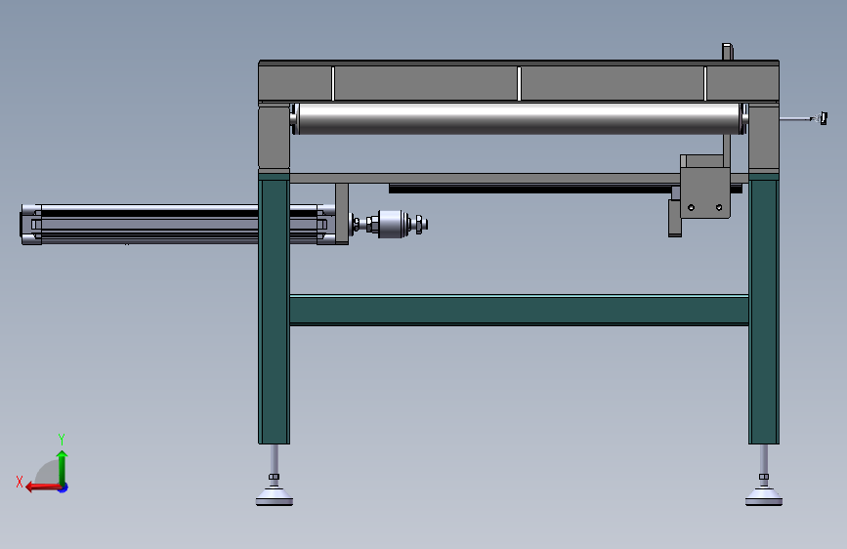Select the right leveling foot pad
This screenshot has width=847, height=549.
pyautogui.click(x=764, y=496)
